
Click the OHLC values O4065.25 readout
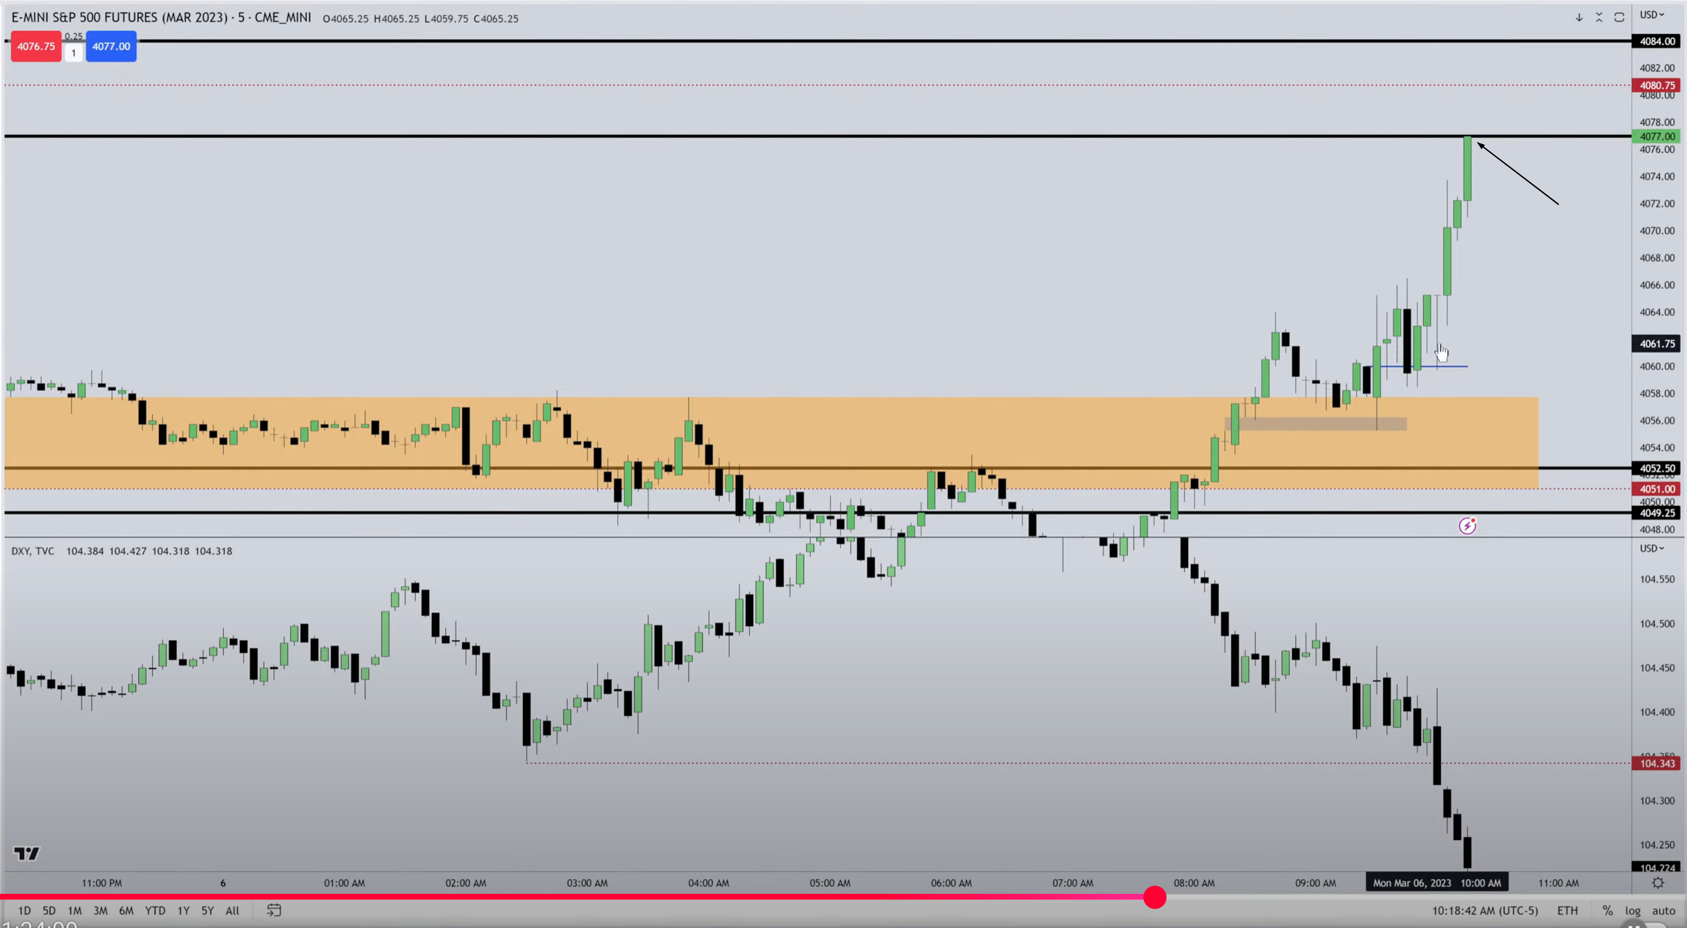tap(421, 18)
